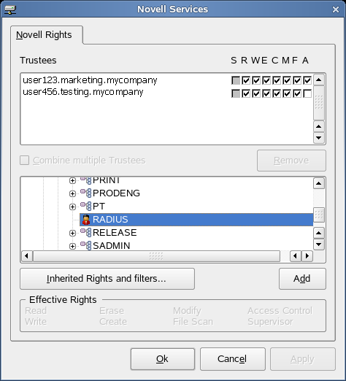Viewport: 346px width, 381px height.
Task: Click the SADMIN container icon
Action: pyautogui.click(x=86, y=246)
